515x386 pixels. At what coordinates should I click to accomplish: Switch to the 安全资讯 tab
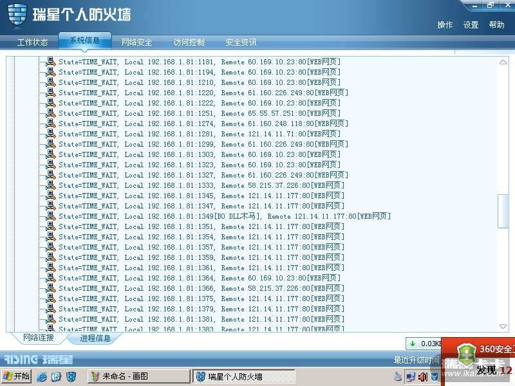pyautogui.click(x=241, y=42)
